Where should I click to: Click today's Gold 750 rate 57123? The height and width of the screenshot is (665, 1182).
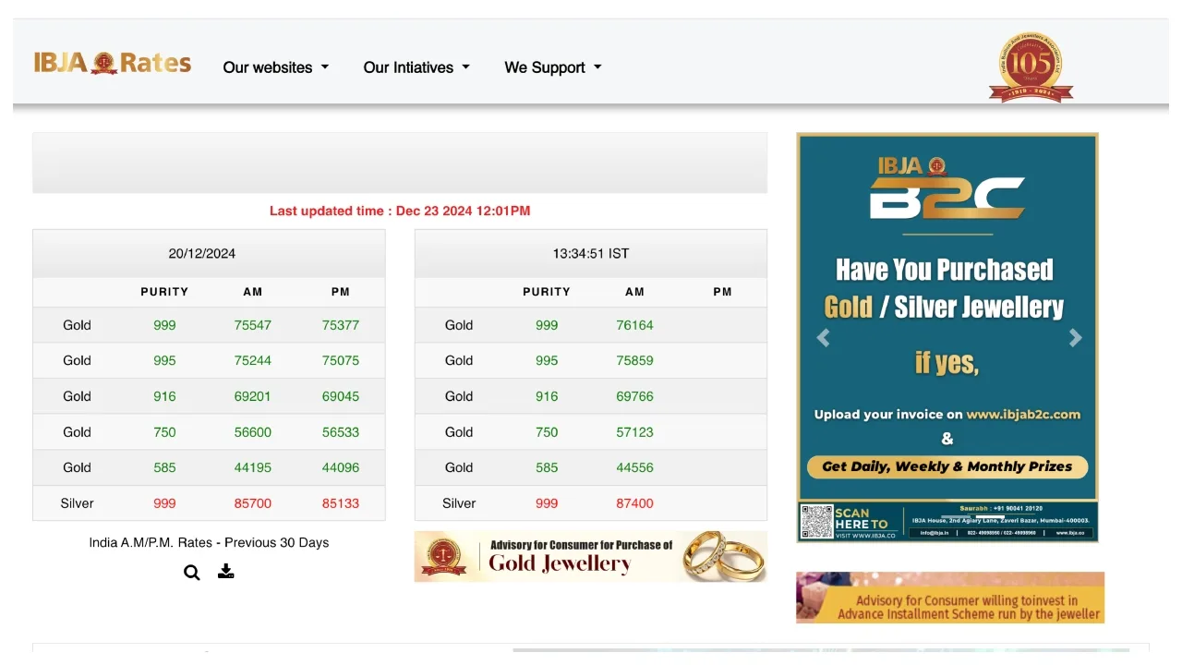point(635,431)
